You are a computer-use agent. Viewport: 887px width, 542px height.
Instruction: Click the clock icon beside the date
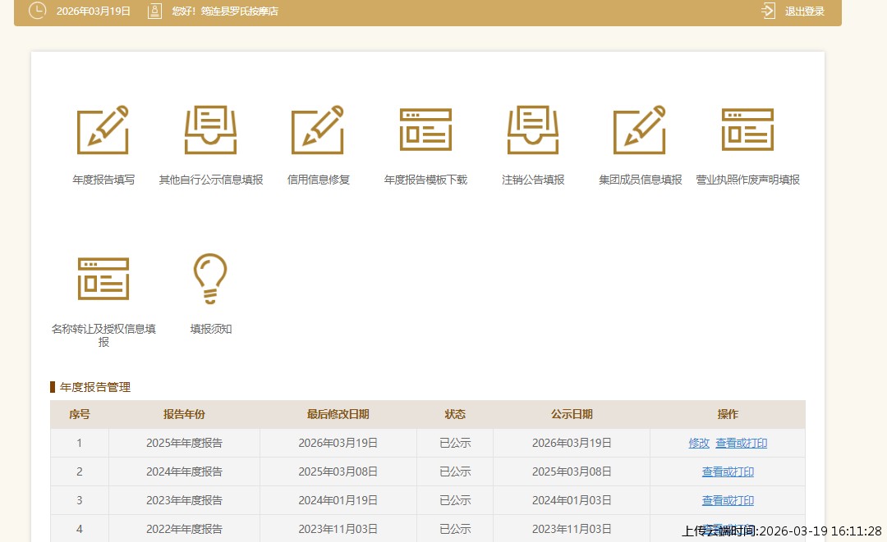tap(37, 11)
